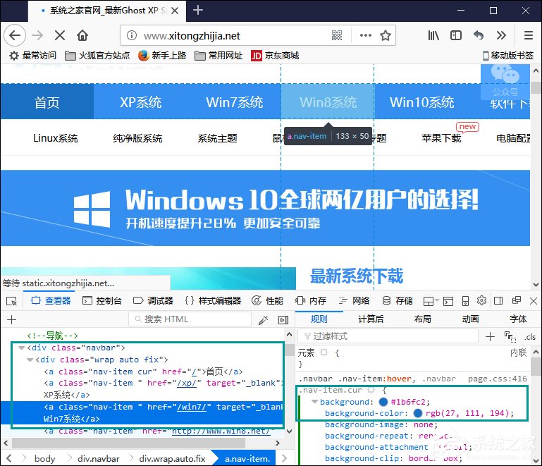Open the QR code icon in address bar

coord(337,35)
